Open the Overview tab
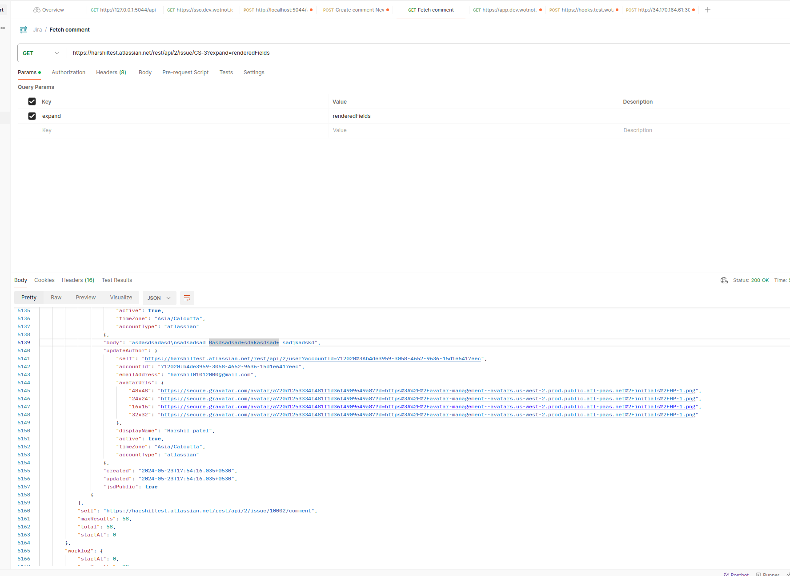790x576 pixels. [49, 10]
